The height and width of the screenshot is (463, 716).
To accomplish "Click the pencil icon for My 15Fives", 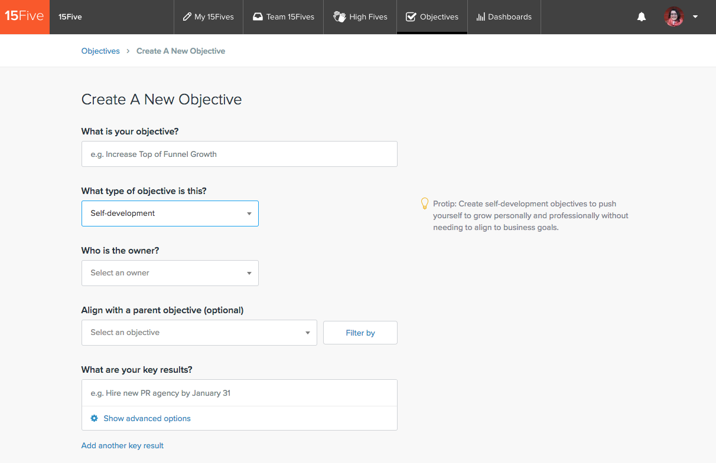I will coord(187,17).
